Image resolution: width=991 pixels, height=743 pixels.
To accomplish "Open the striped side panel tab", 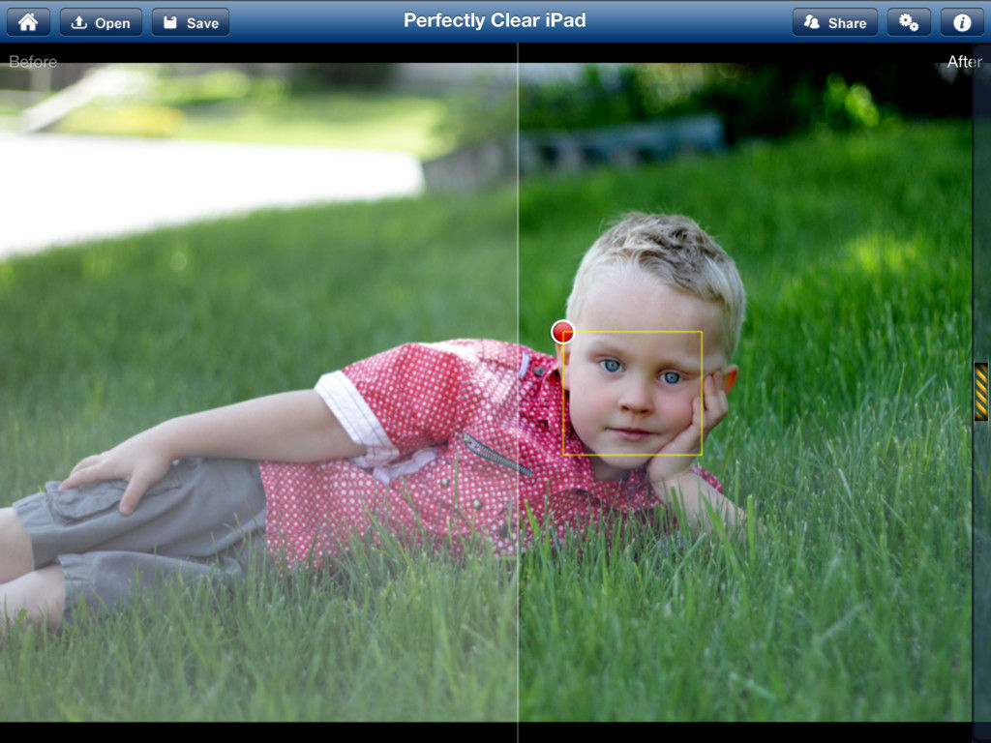I will click(981, 391).
